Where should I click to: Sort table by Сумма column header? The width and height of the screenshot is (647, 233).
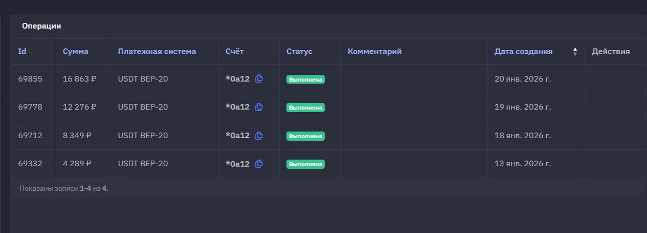pos(76,51)
